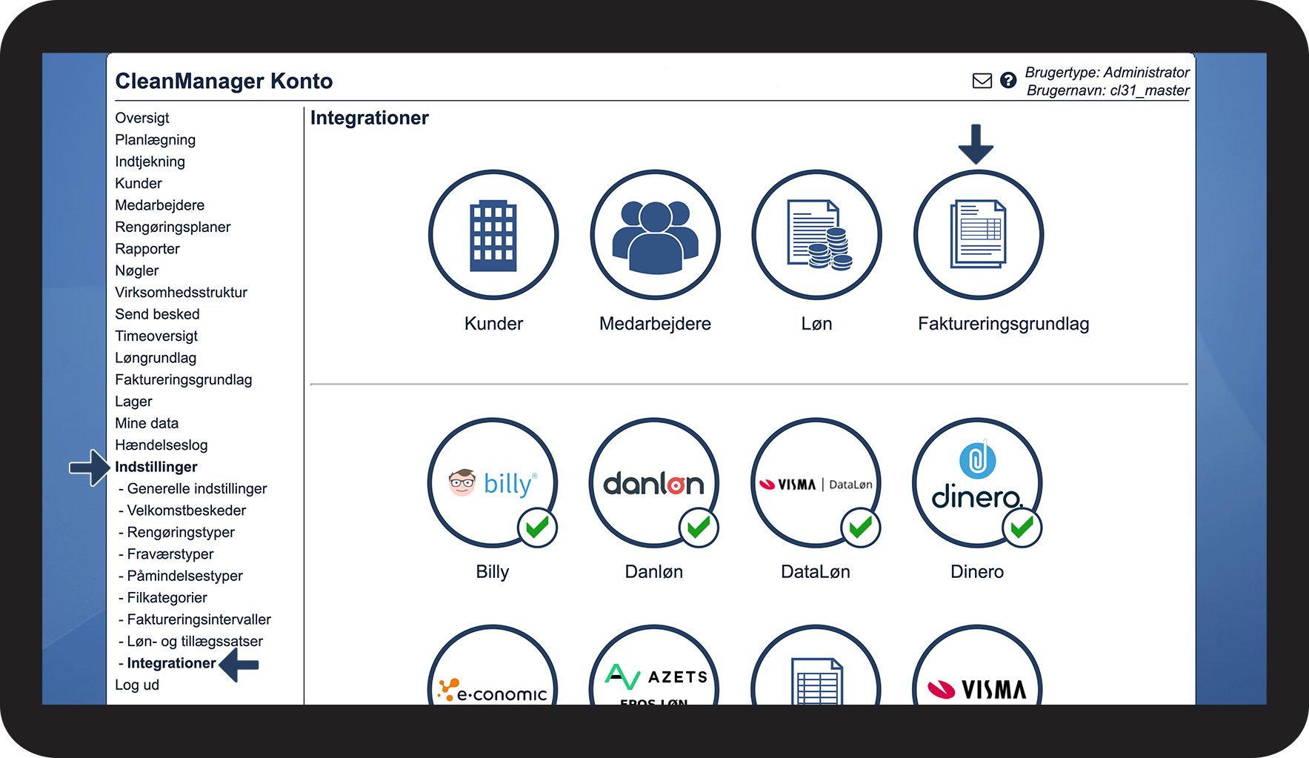Open Faktureringsintervaller submenu item
Screen dimensions: 1309x758
[x=199, y=619]
